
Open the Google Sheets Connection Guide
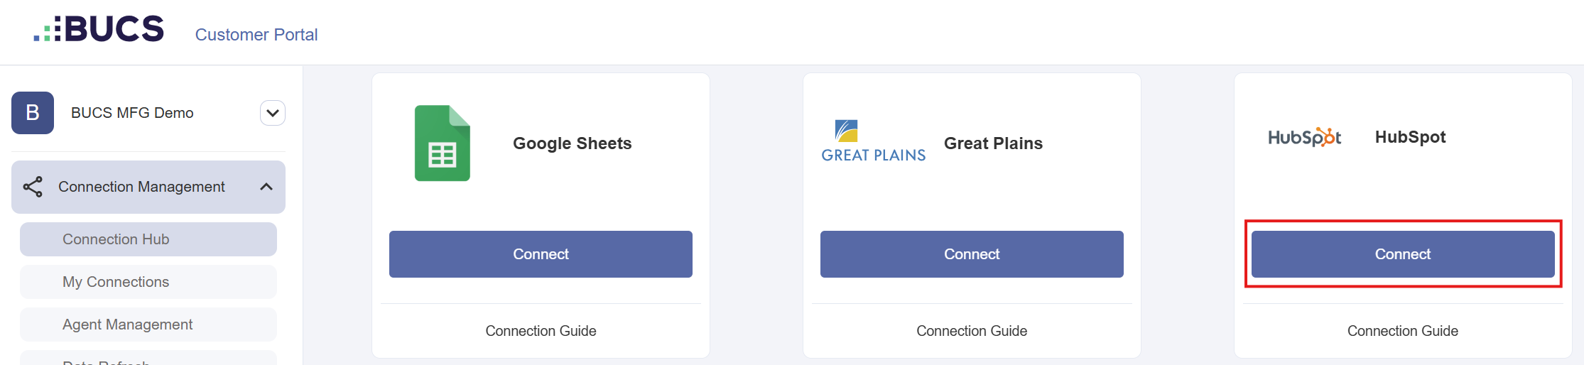point(541,331)
